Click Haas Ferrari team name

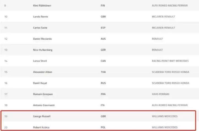(x=161, y=94)
